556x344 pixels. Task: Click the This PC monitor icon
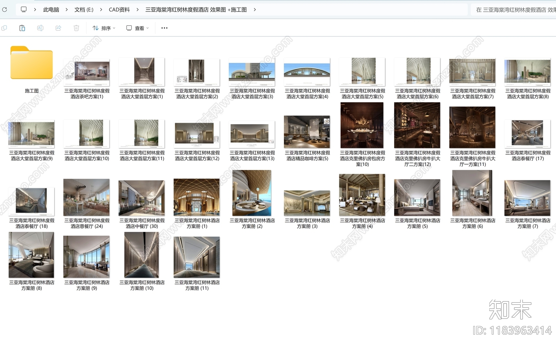click(x=24, y=10)
